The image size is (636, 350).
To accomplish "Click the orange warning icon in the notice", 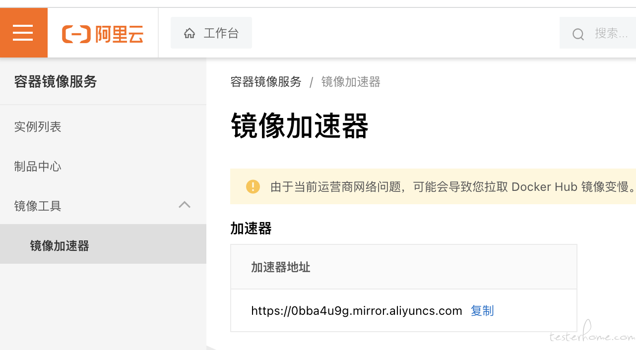I will pyautogui.click(x=253, y=187).
